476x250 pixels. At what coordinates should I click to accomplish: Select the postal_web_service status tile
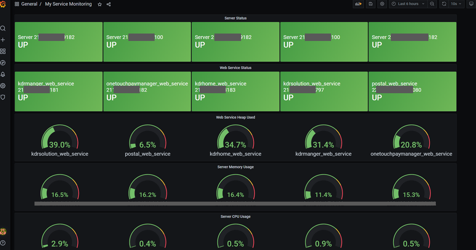(x=413, y=91)
